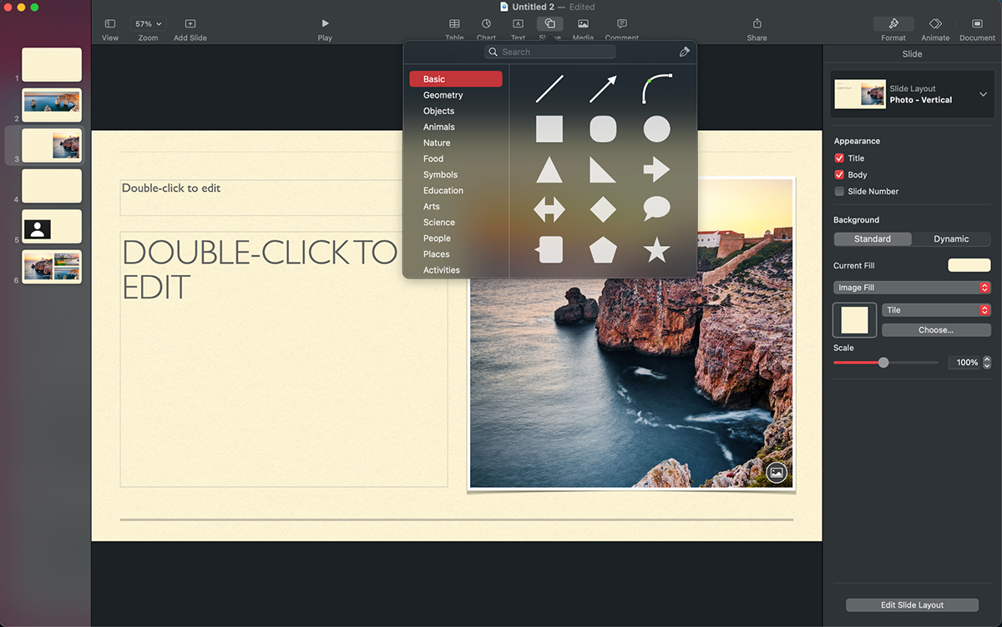Viewport: 1002px width, 627px height.
Task: Insert the curved connection line shape
Action: click(657, 88)
